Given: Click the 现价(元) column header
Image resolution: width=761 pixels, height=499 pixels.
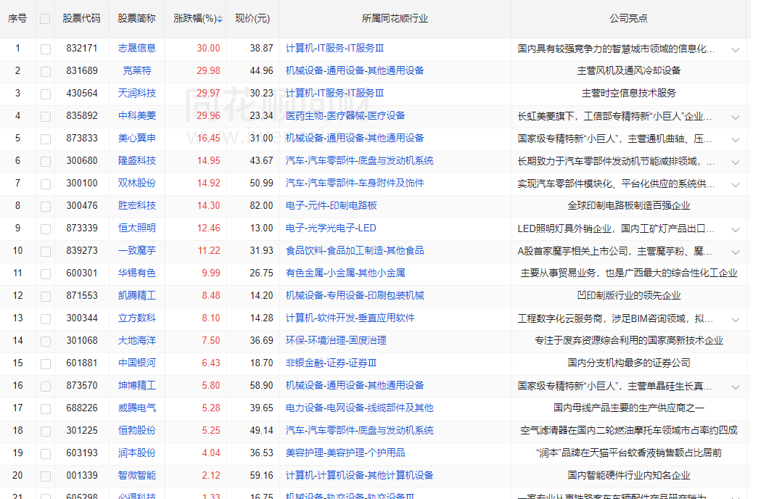Looking at the screenshot, I should (x=252, y=18).
